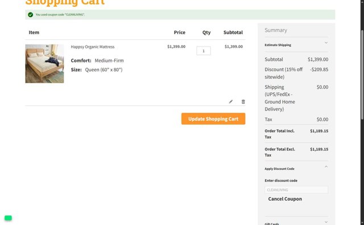Click the coupon code CLEANLIVING message

coord(60,15)
